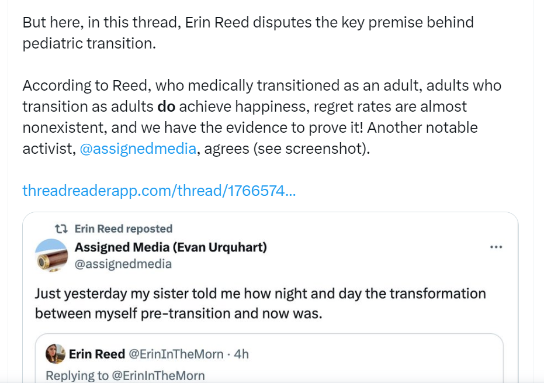Viewport: 544px width, 383px height.
Task: Open Assigned Media (Evan Urquhart) display name
Action: coord(171,247)
